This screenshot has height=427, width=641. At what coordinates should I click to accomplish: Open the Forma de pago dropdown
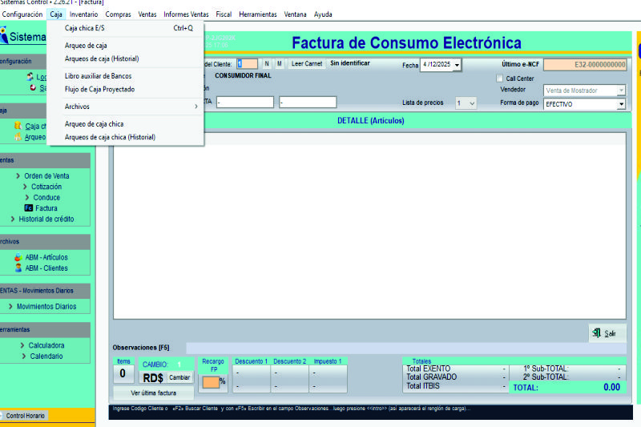(x=621, y=104)
